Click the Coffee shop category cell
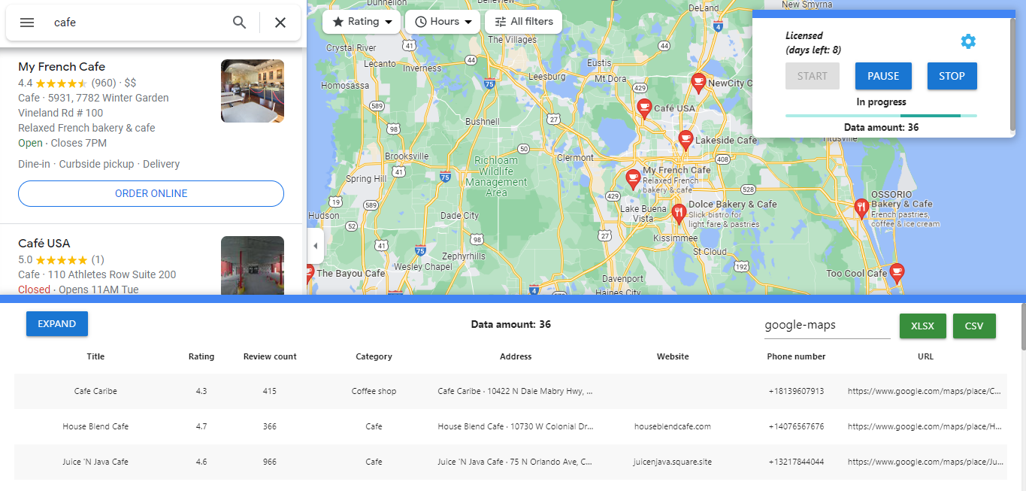This screenshot has width=1026, height=491. tap(374, 391)
